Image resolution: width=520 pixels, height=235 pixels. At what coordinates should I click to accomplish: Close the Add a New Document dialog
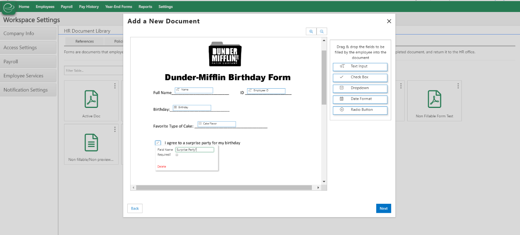click(389, 21)
